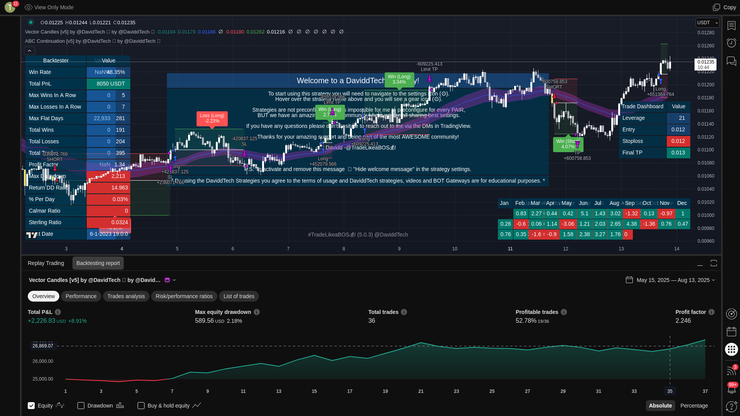
Task: Show info for Total trades
Action: (x=404, y=312)
